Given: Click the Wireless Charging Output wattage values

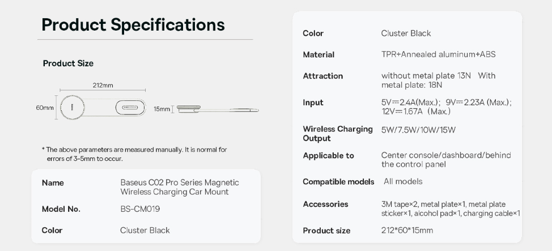Looking at the screenshot, I should coord(418,130).
